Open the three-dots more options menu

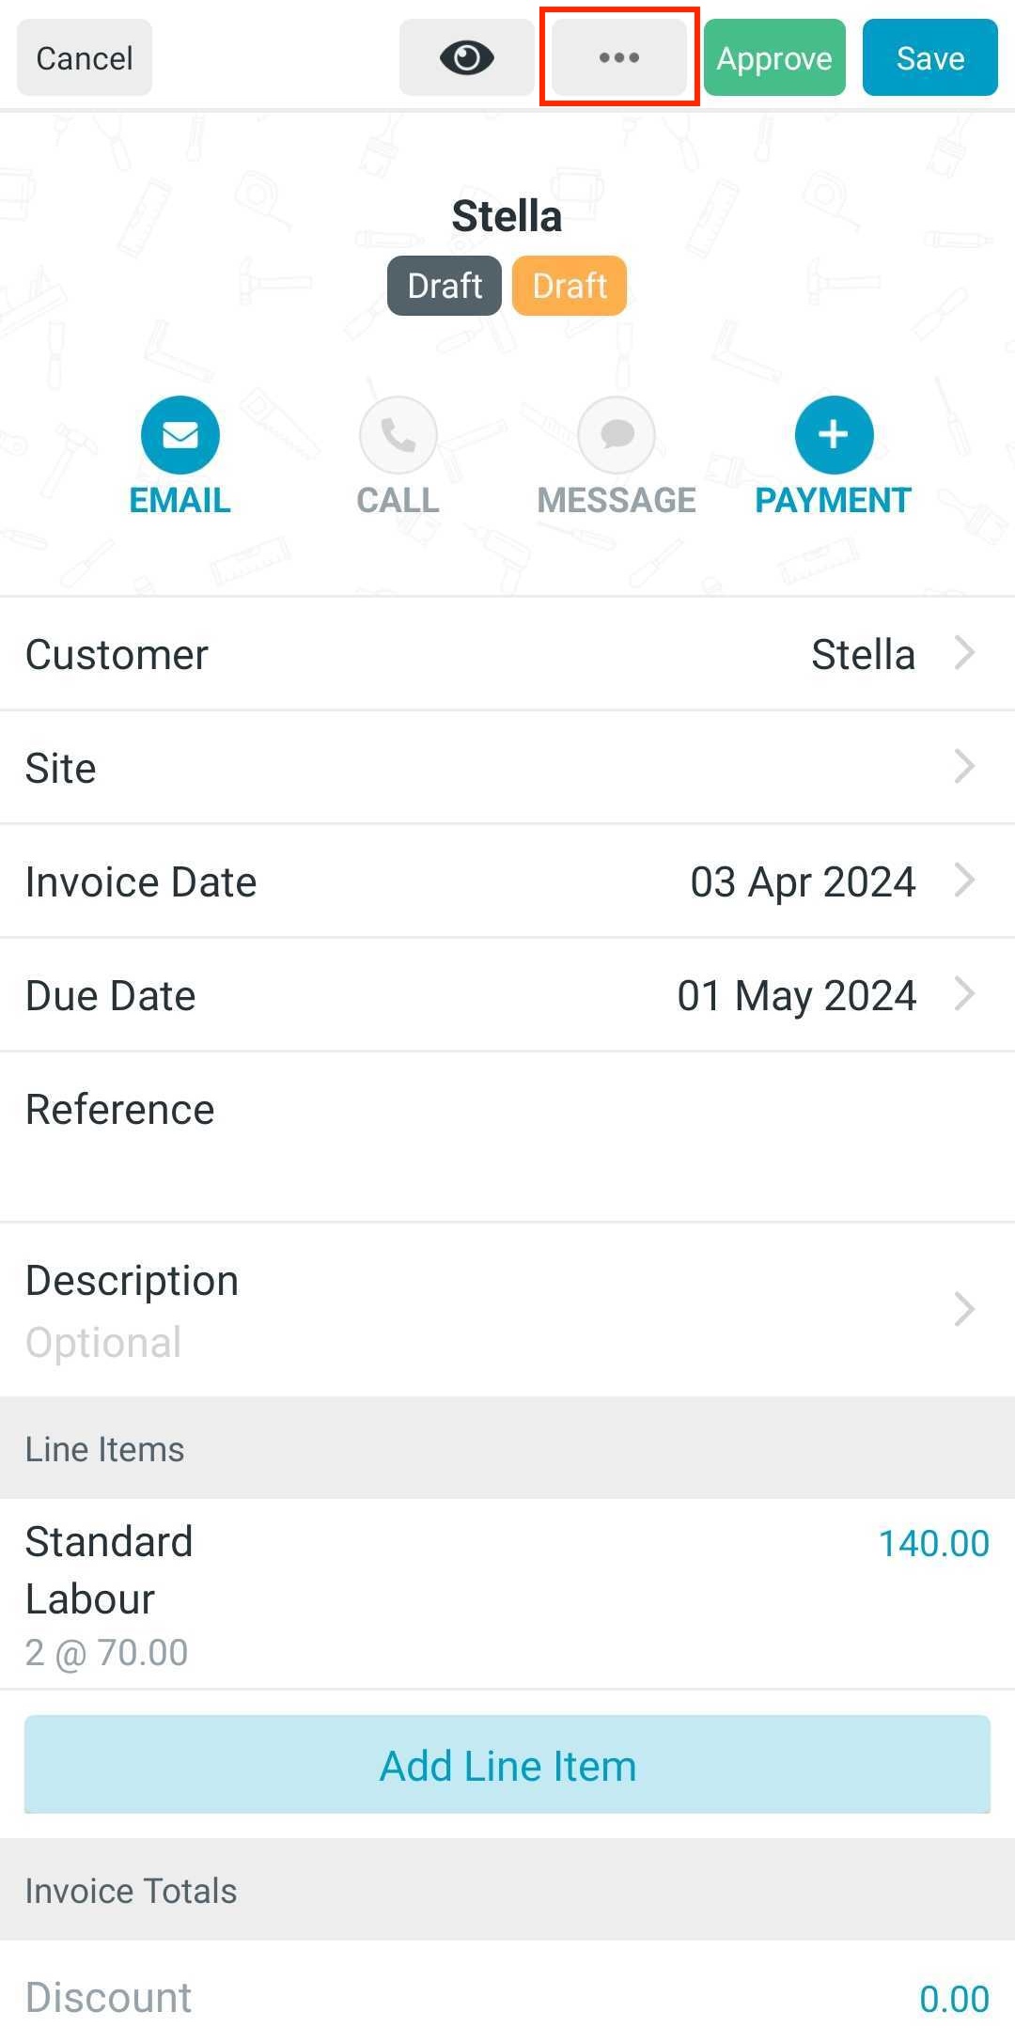click(618, 57)
